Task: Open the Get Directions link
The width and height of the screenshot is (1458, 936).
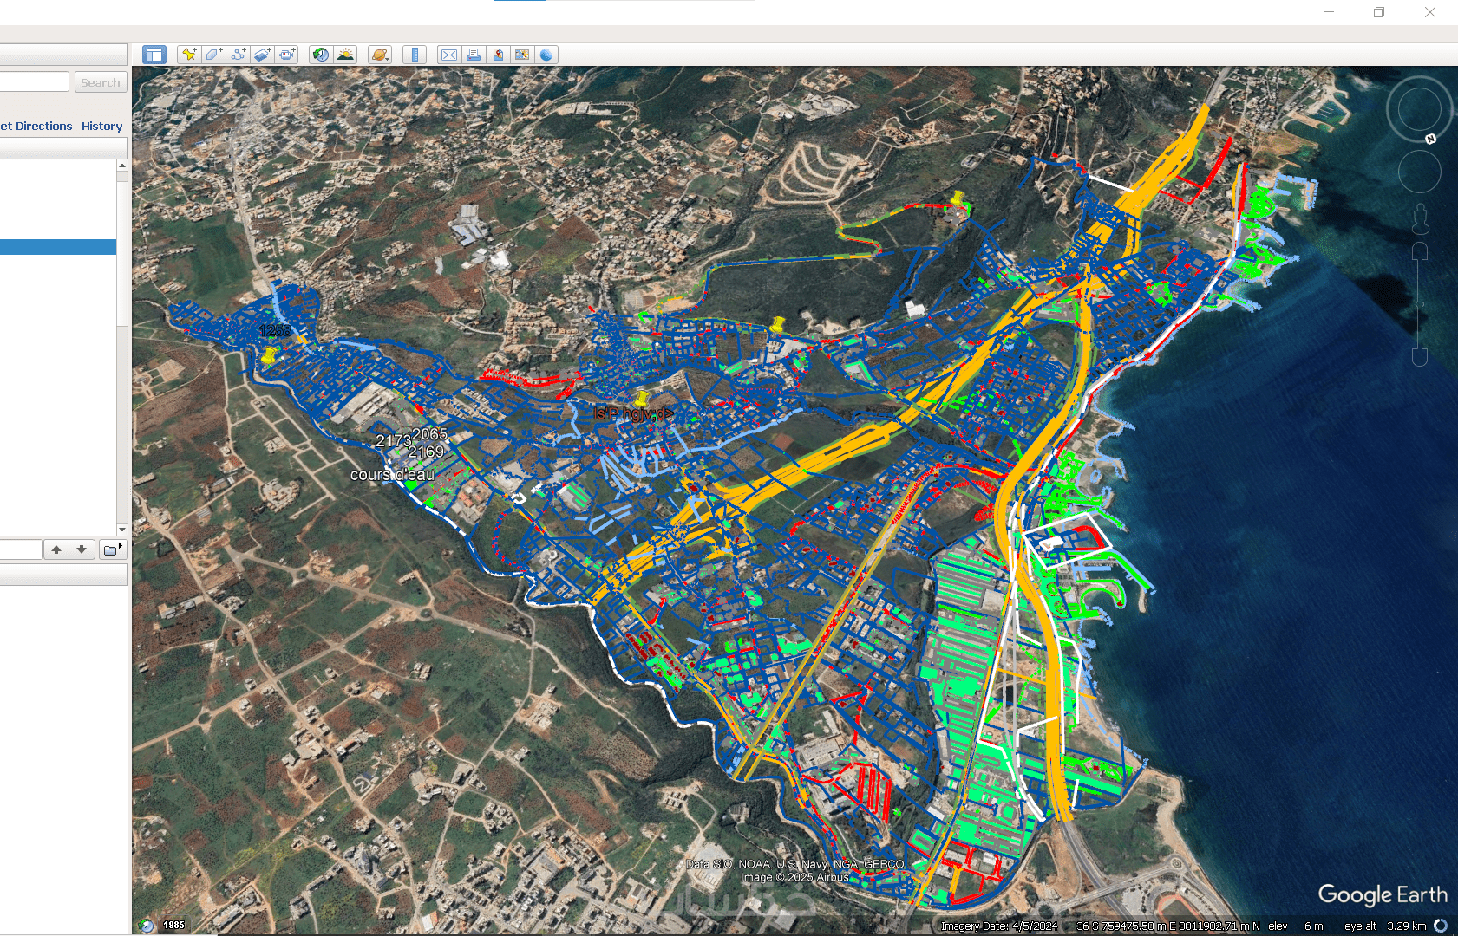Action: pyautogui.click(x=36, y=127)
